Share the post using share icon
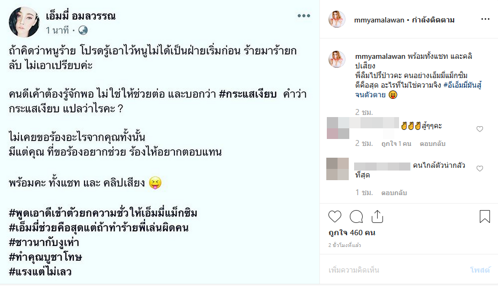This screenshot has width=498, height=286. pyautogui.click(x=377, y=217)
